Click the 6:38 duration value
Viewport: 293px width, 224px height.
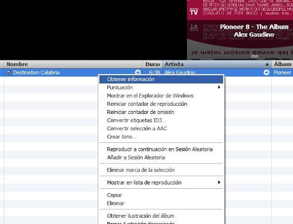coord(154,72)
